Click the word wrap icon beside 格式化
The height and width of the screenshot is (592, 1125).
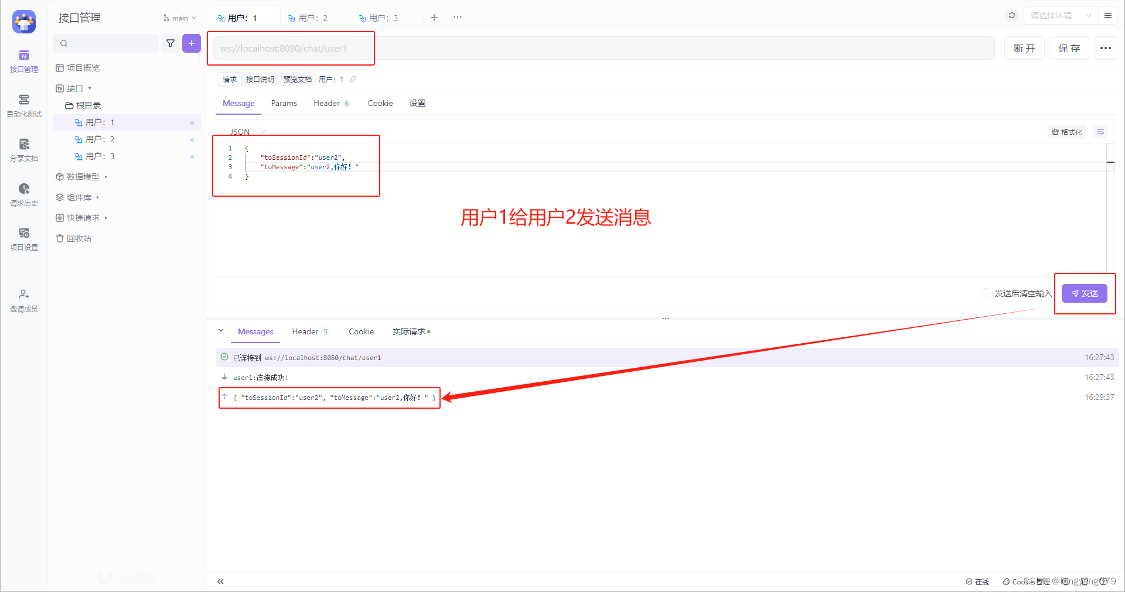(1100, 132)
